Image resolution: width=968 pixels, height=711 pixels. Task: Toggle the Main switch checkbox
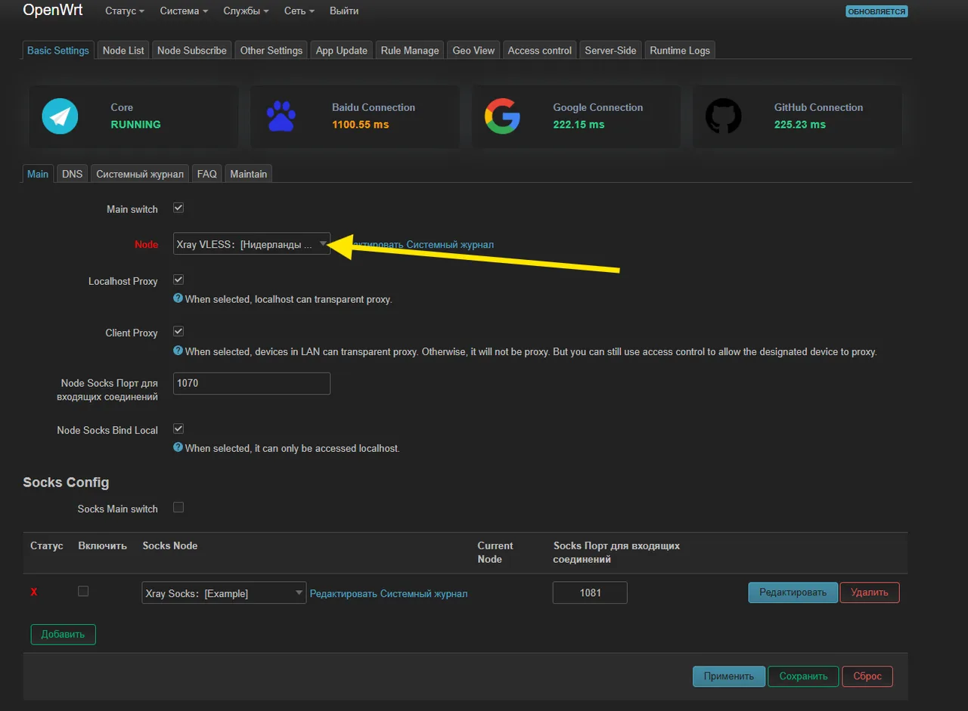point(178,208)
